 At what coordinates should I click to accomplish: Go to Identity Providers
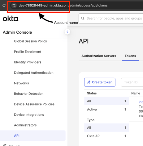point(28,62)
